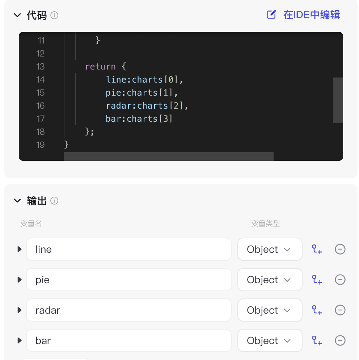The height and width of the screenshot is (360, 359).
Task: Open type dropdown for pie variable
Action: (x=270, y=280)
